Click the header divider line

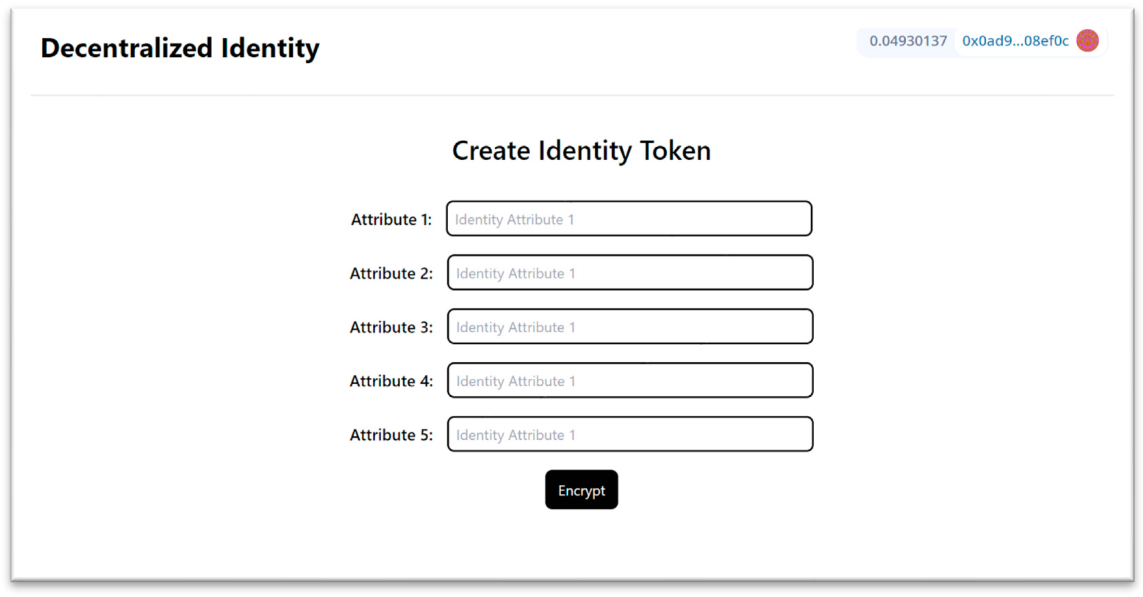572,95
